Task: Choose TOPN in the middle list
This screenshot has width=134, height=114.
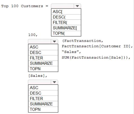Action: point(43,69)
